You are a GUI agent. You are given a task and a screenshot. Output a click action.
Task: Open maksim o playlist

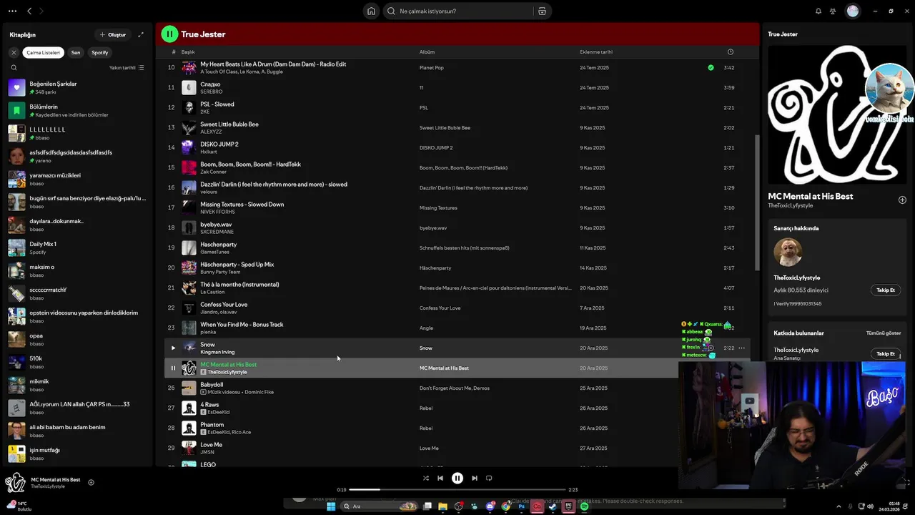pos(77,271)
